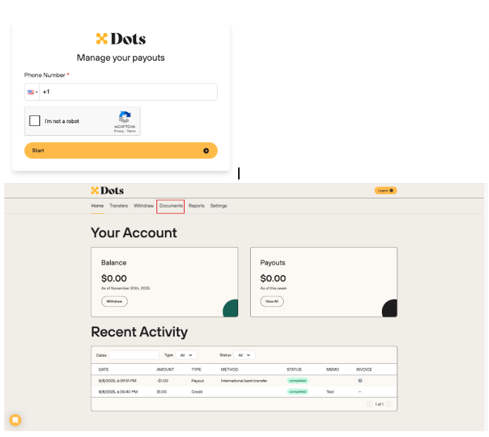Click completed status badge in Credit row

pos(297,391)
